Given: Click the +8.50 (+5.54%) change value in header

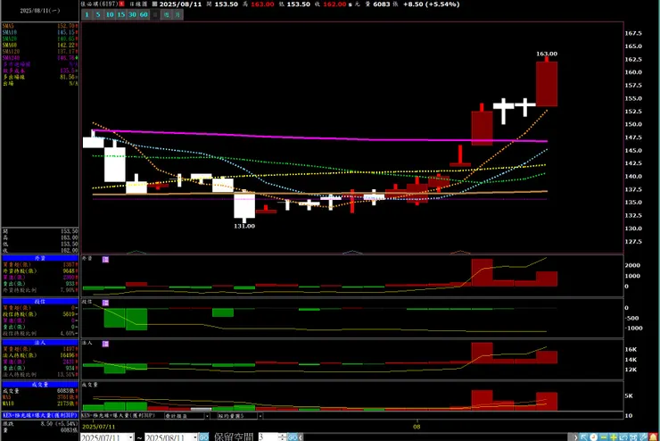Looking at the screenshot, I should pyautogui.click(x=431, y=4).
